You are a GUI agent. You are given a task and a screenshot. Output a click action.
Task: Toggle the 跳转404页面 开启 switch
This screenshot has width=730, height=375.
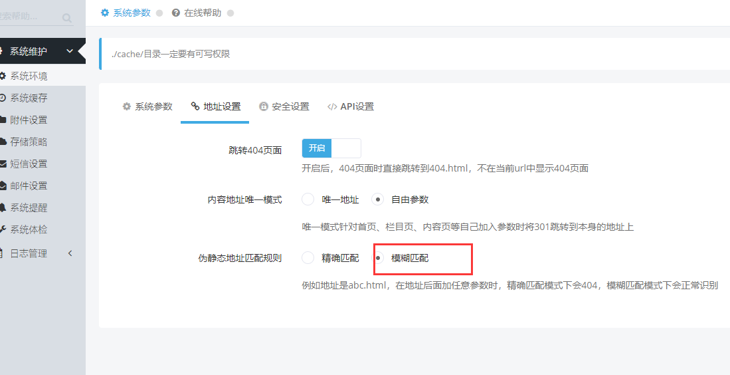(331, 148)
